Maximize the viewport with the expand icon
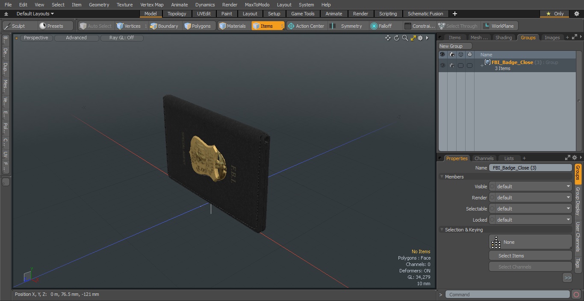 tap(413, 38)
